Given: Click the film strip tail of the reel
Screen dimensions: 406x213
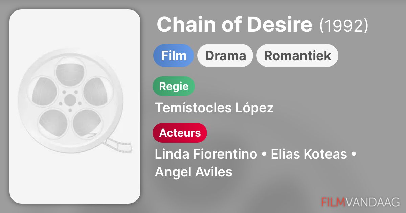Looking at the screenshot, I should tap(119, 145).
